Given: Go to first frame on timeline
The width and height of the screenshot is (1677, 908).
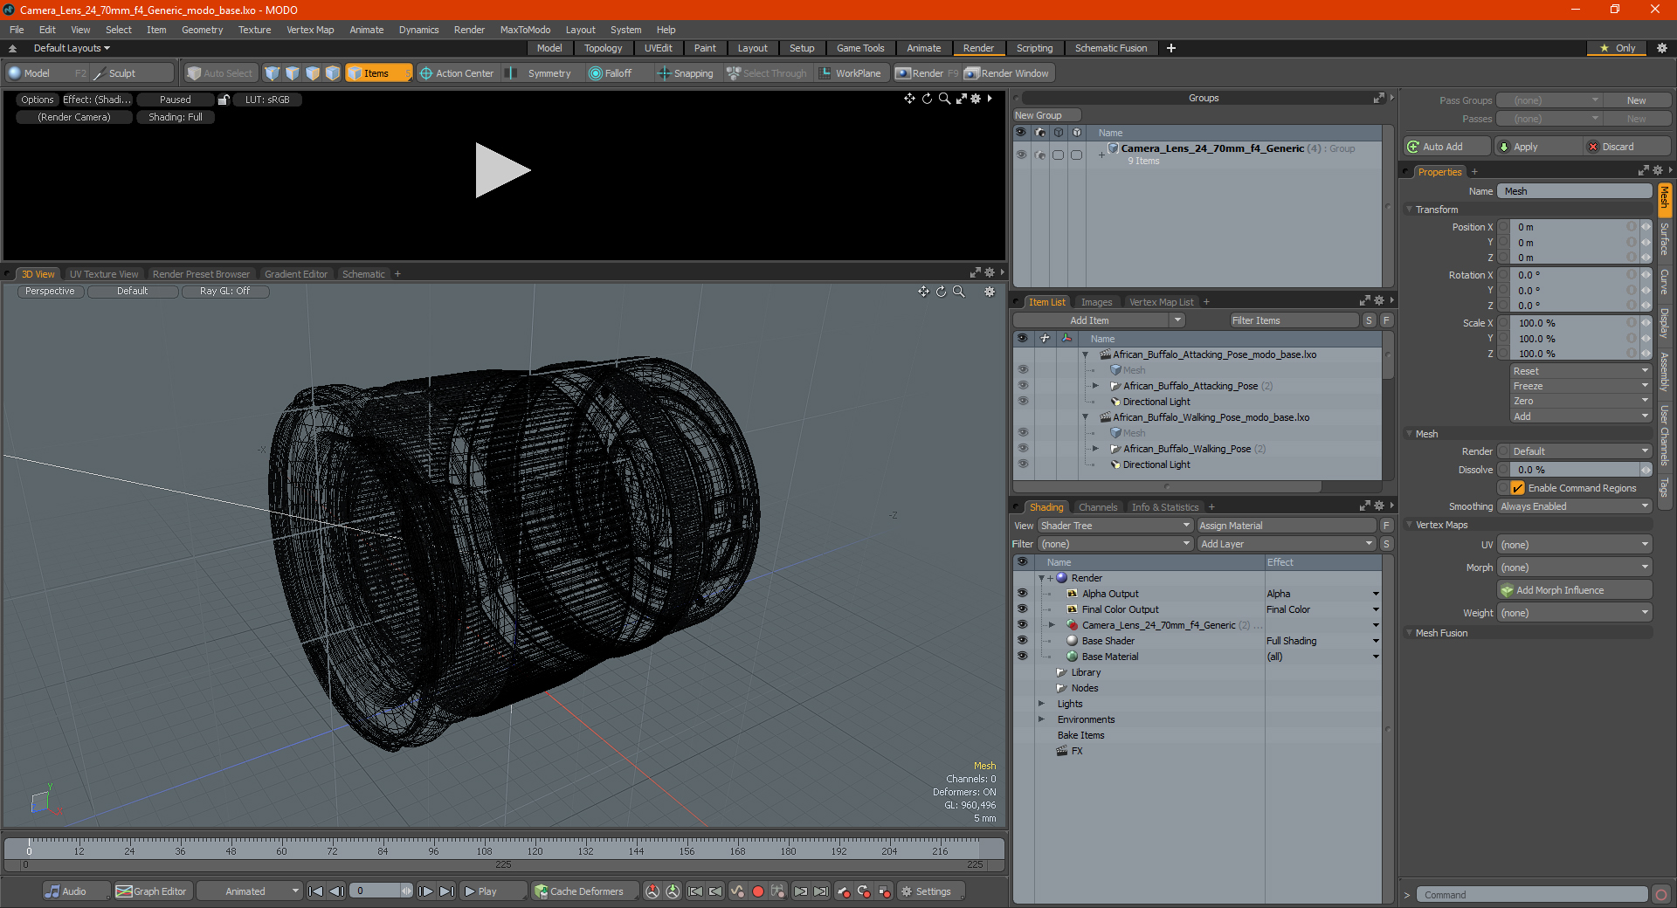Looking at the screenshot, I should [x=316, y=891].
